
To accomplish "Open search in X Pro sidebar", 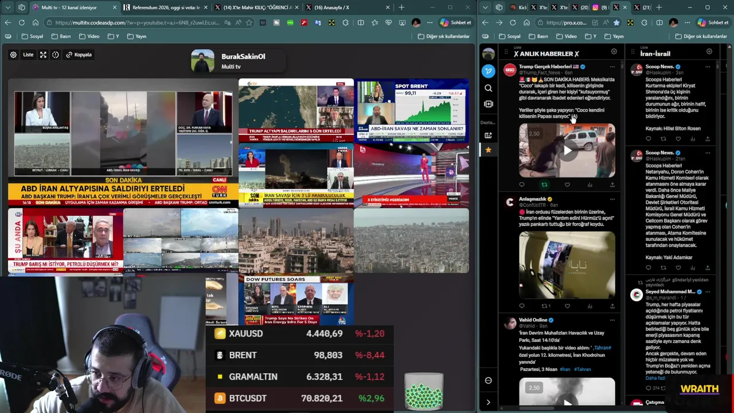I will pos(489,88).
